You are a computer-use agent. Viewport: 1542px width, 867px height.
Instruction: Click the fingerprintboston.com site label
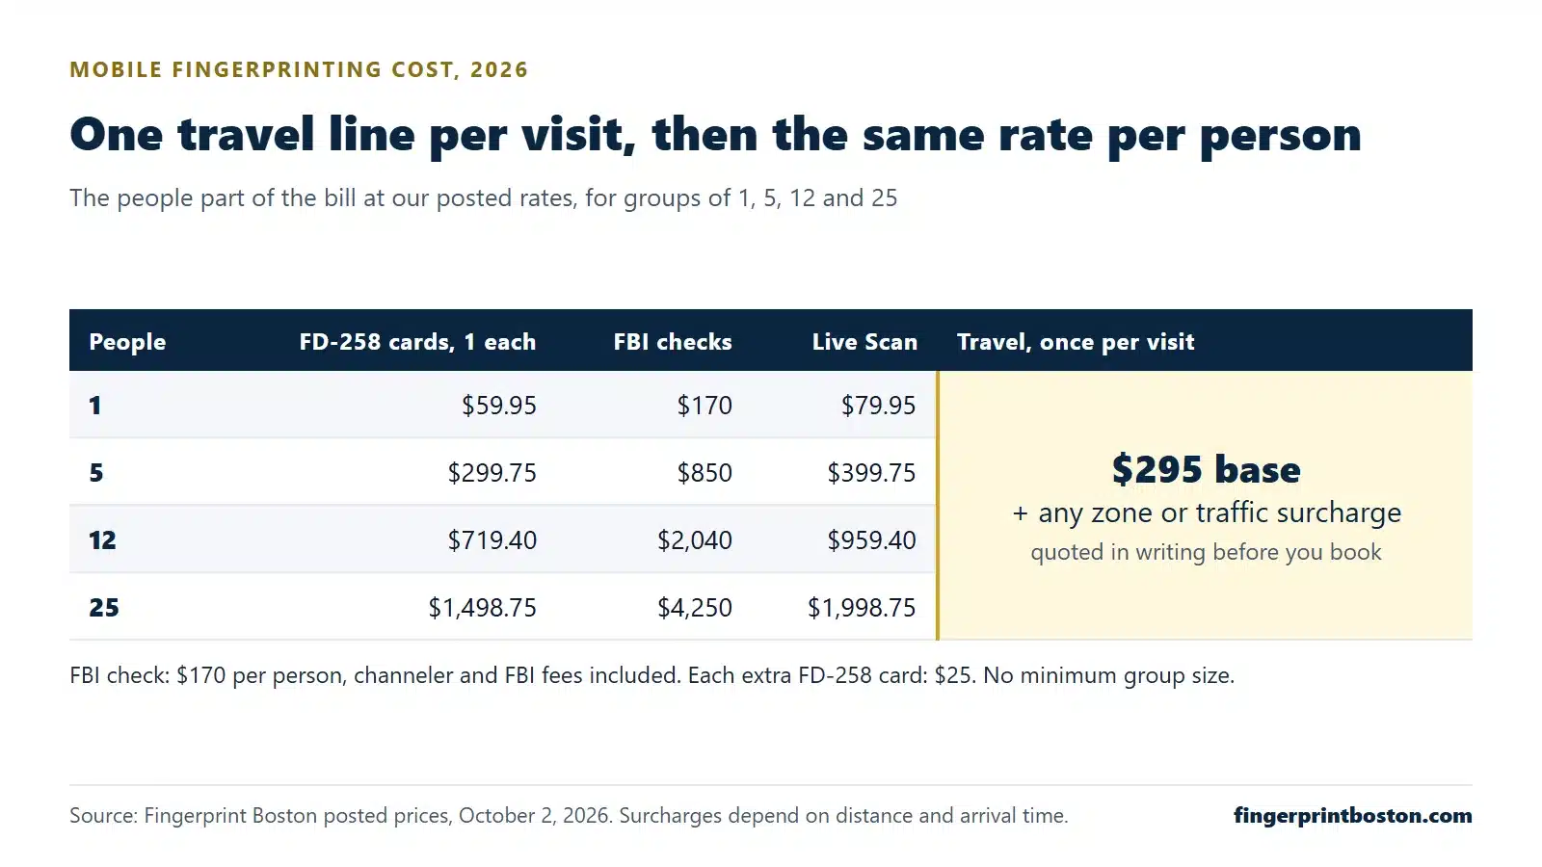[1352, 816]
